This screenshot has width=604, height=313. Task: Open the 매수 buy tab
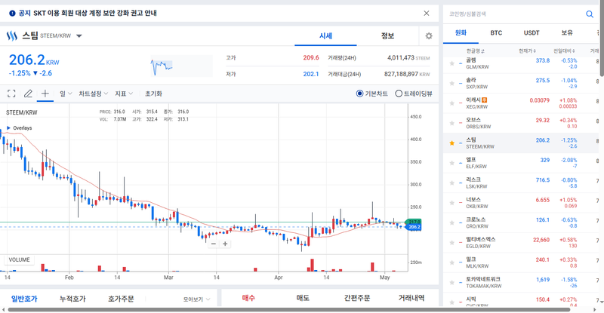(x=248, y=298)
